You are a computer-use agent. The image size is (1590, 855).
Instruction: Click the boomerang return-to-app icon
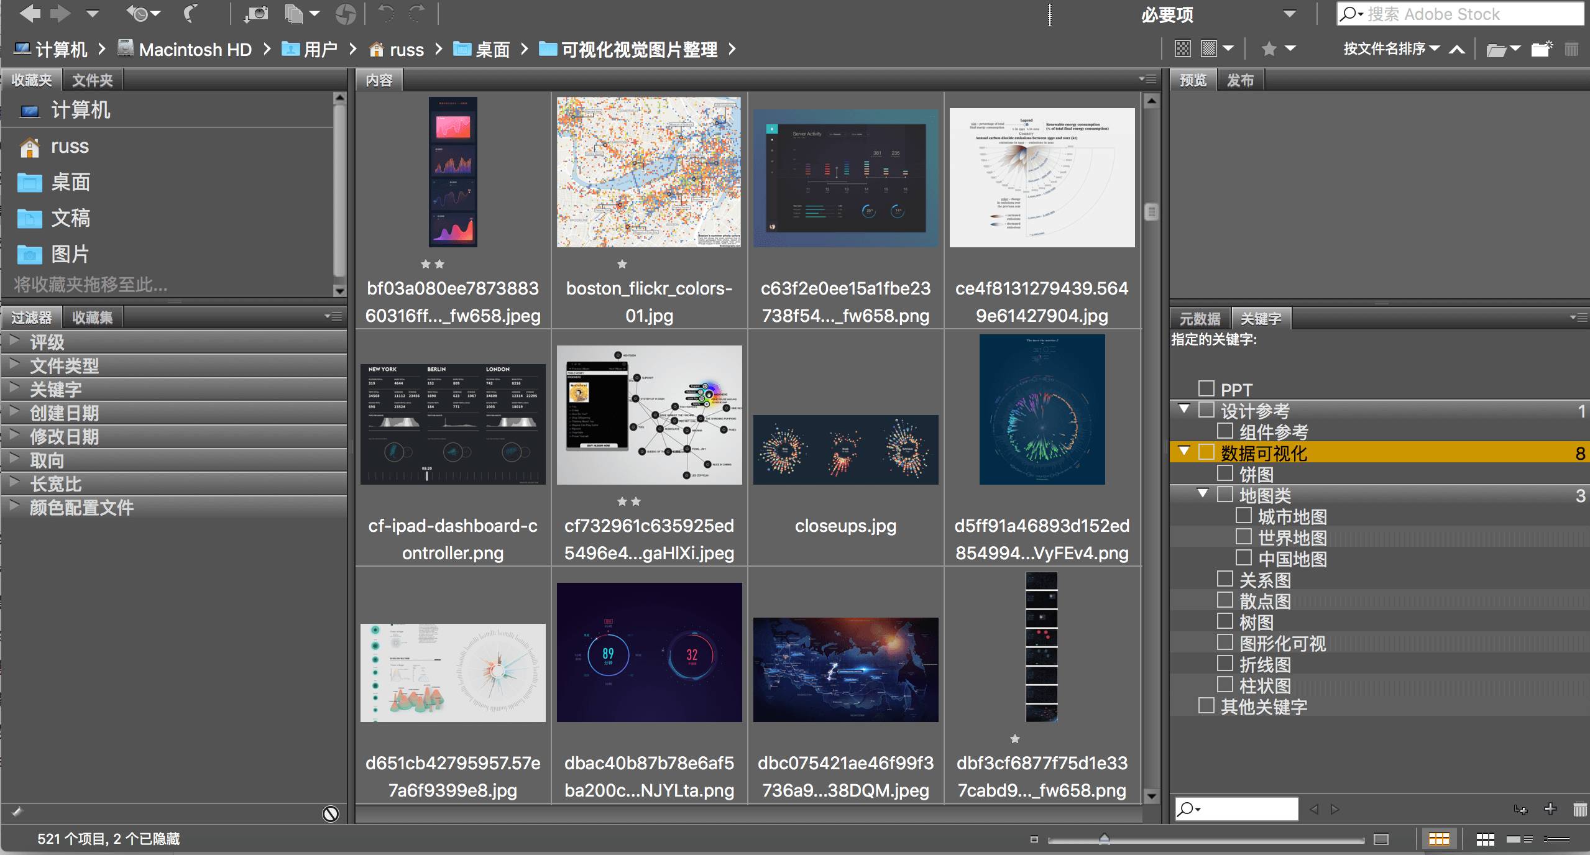(191, 13)
